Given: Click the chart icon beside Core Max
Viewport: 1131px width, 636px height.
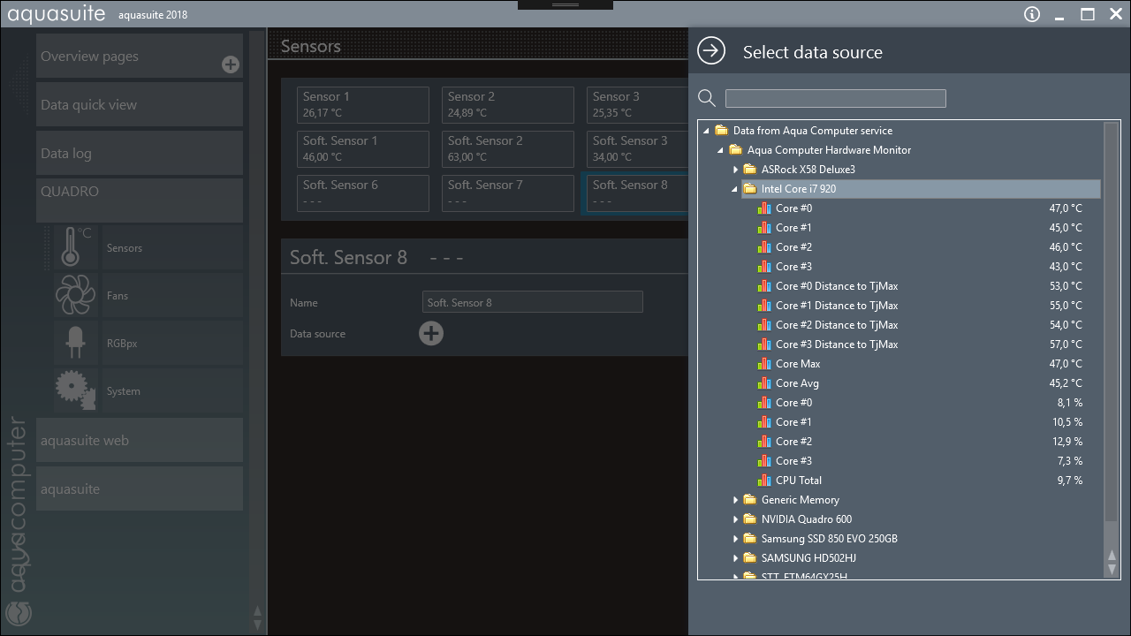Looking at the screenshot, I should click(x=764, y=364).
